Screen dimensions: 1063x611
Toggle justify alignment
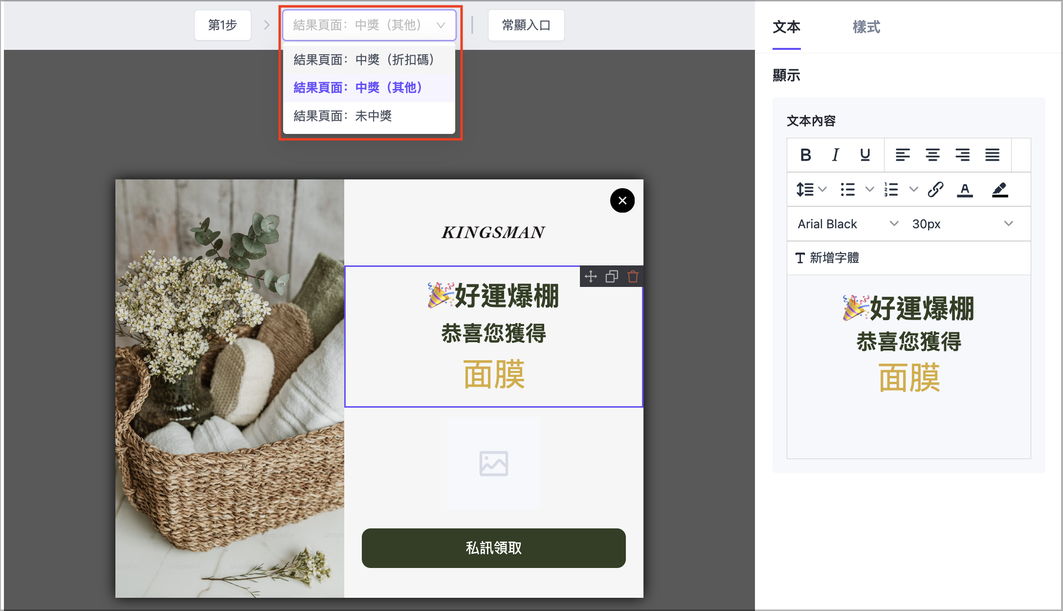click(x=993, y=155)
